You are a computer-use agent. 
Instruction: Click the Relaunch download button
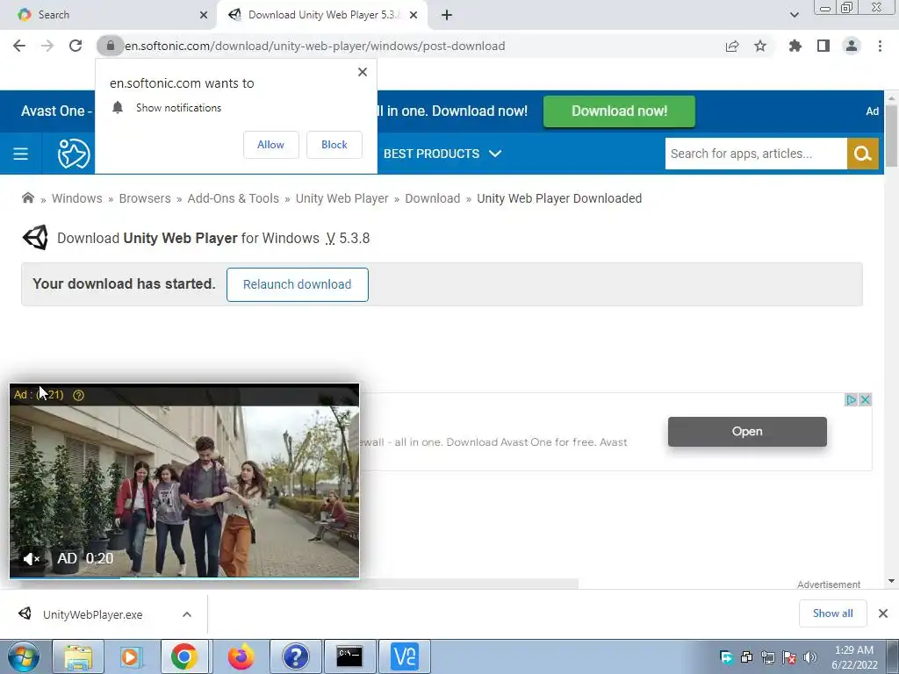tap(297, 284)
